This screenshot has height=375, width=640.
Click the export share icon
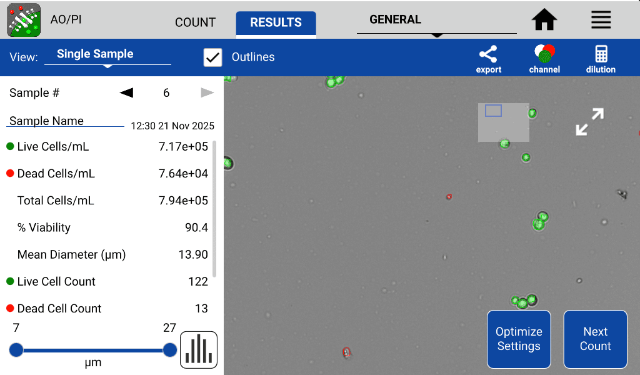(488, 58)
